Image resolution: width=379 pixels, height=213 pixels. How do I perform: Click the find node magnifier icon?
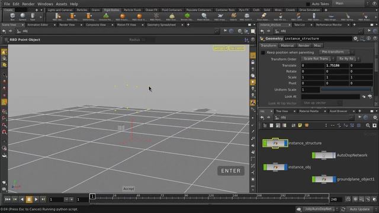coord(368,125)
